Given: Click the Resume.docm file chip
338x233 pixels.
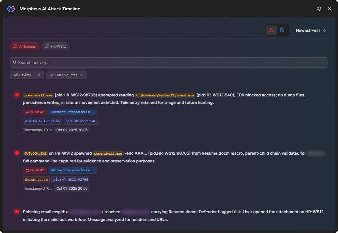Looking at the screenshot, I should coord(36,180).
